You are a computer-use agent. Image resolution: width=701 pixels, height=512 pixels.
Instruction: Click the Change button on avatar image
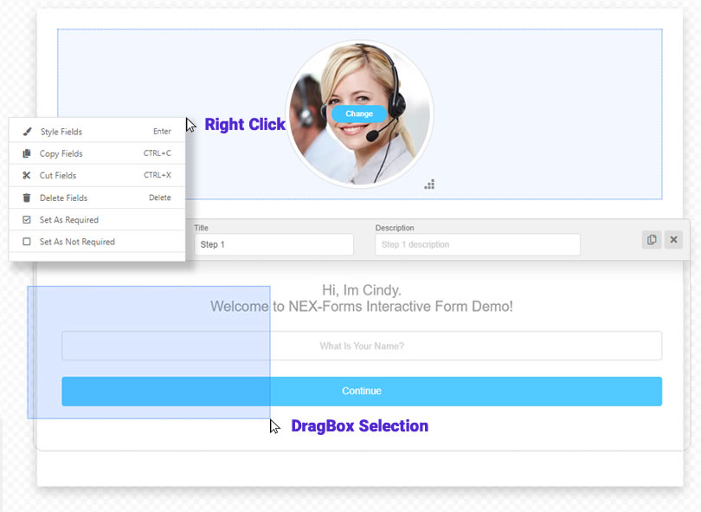359,113
